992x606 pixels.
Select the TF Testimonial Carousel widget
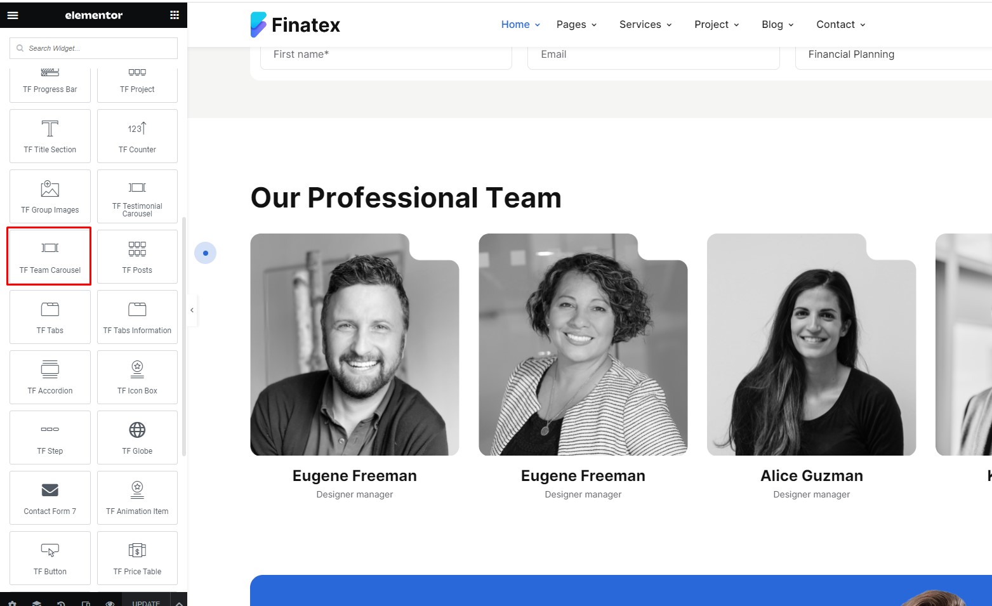(x=137, y=196)
